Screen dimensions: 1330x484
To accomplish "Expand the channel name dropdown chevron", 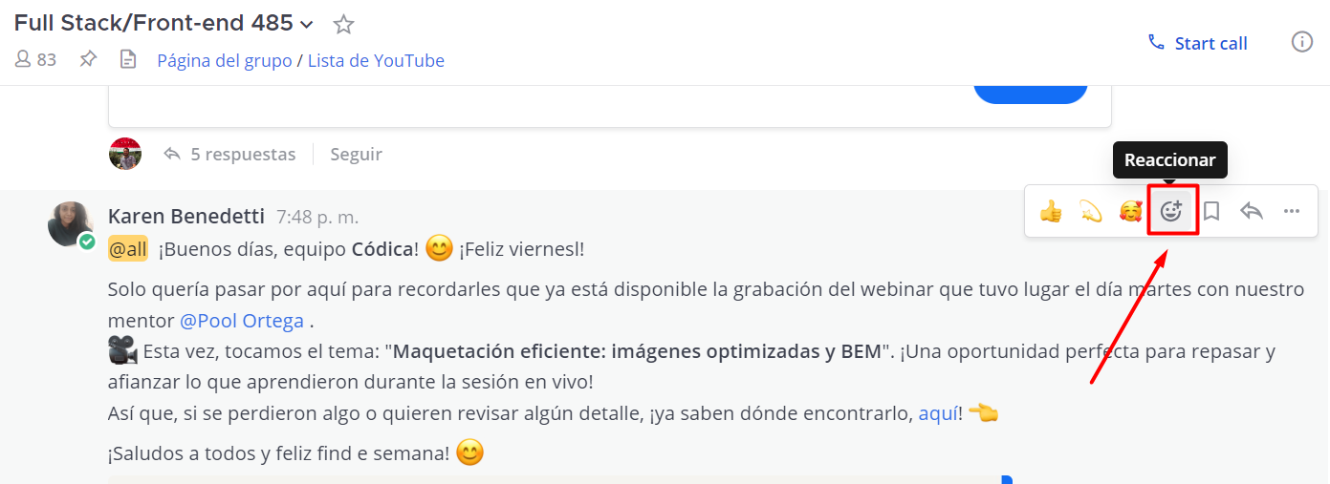I will click(307, 24).
